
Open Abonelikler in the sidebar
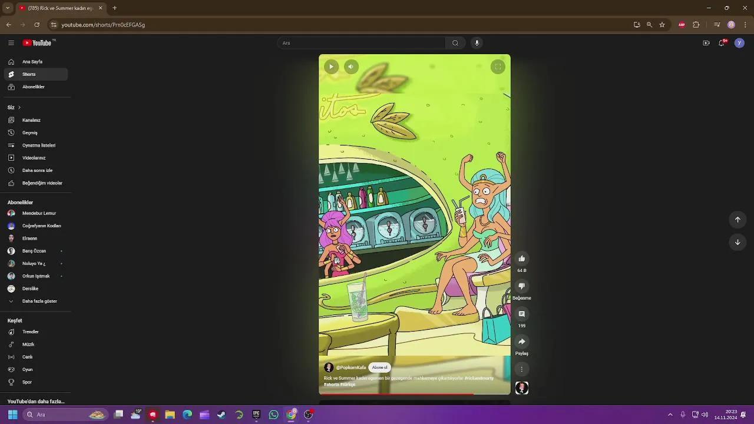[x=35, y=87]
